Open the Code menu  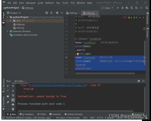tap(40, 3)
